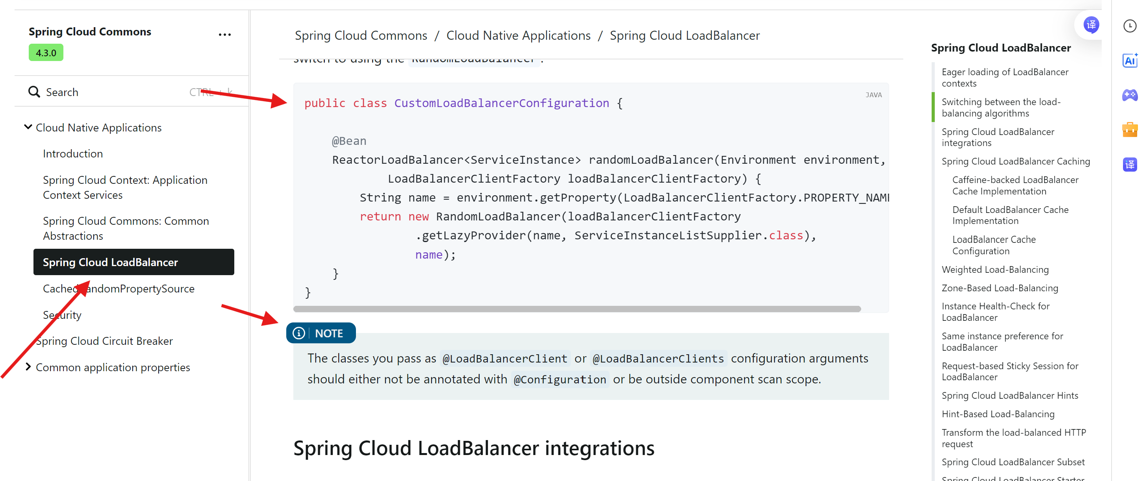1147x481 pixels.
Task: Click Cloud Native Applications breadcrumb link
Action: click(518, 35)
